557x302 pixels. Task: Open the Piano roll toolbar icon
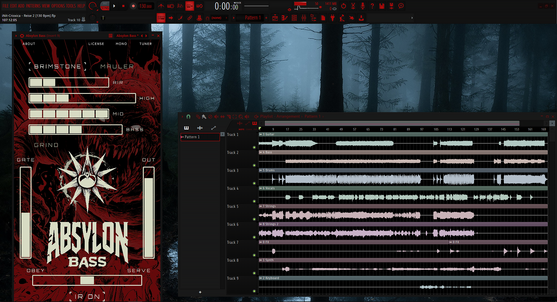click(x=285, y=18)
